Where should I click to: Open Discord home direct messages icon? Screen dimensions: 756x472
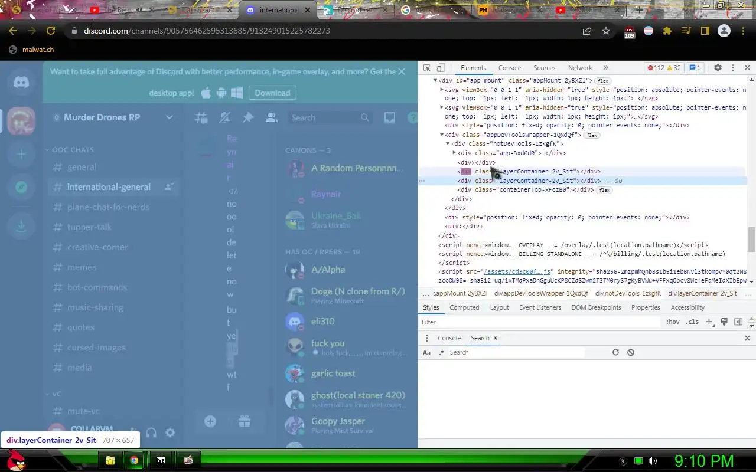(x=21, y=82)
